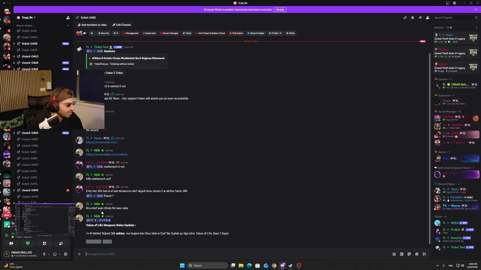The width and height of the screenshot is (481, 270).
Task: Open the TrapLife server dropdown menu
Action: pyautogui.click(x=29, y=18)
